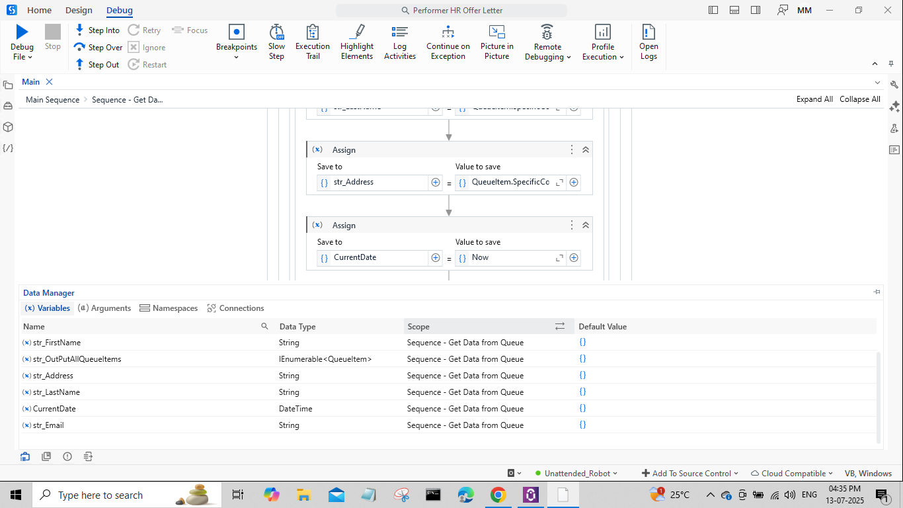Click the search box showing Performer HR Offer Letter
Screen dimensions: 903x508
coord(451,11)
